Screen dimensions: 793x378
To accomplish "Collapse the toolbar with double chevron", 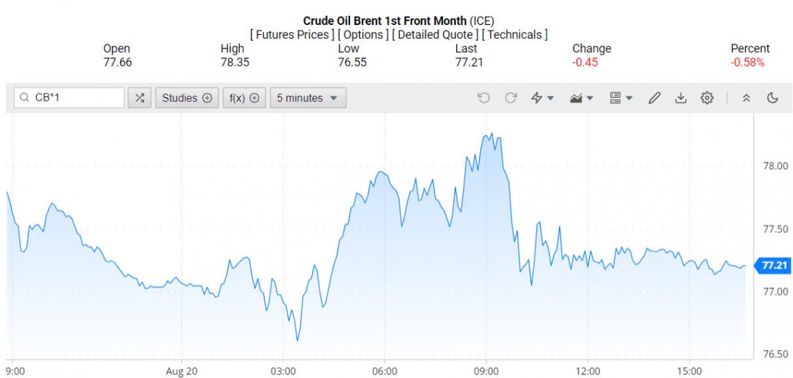I will pyautogui.click(x=747, y=98).
